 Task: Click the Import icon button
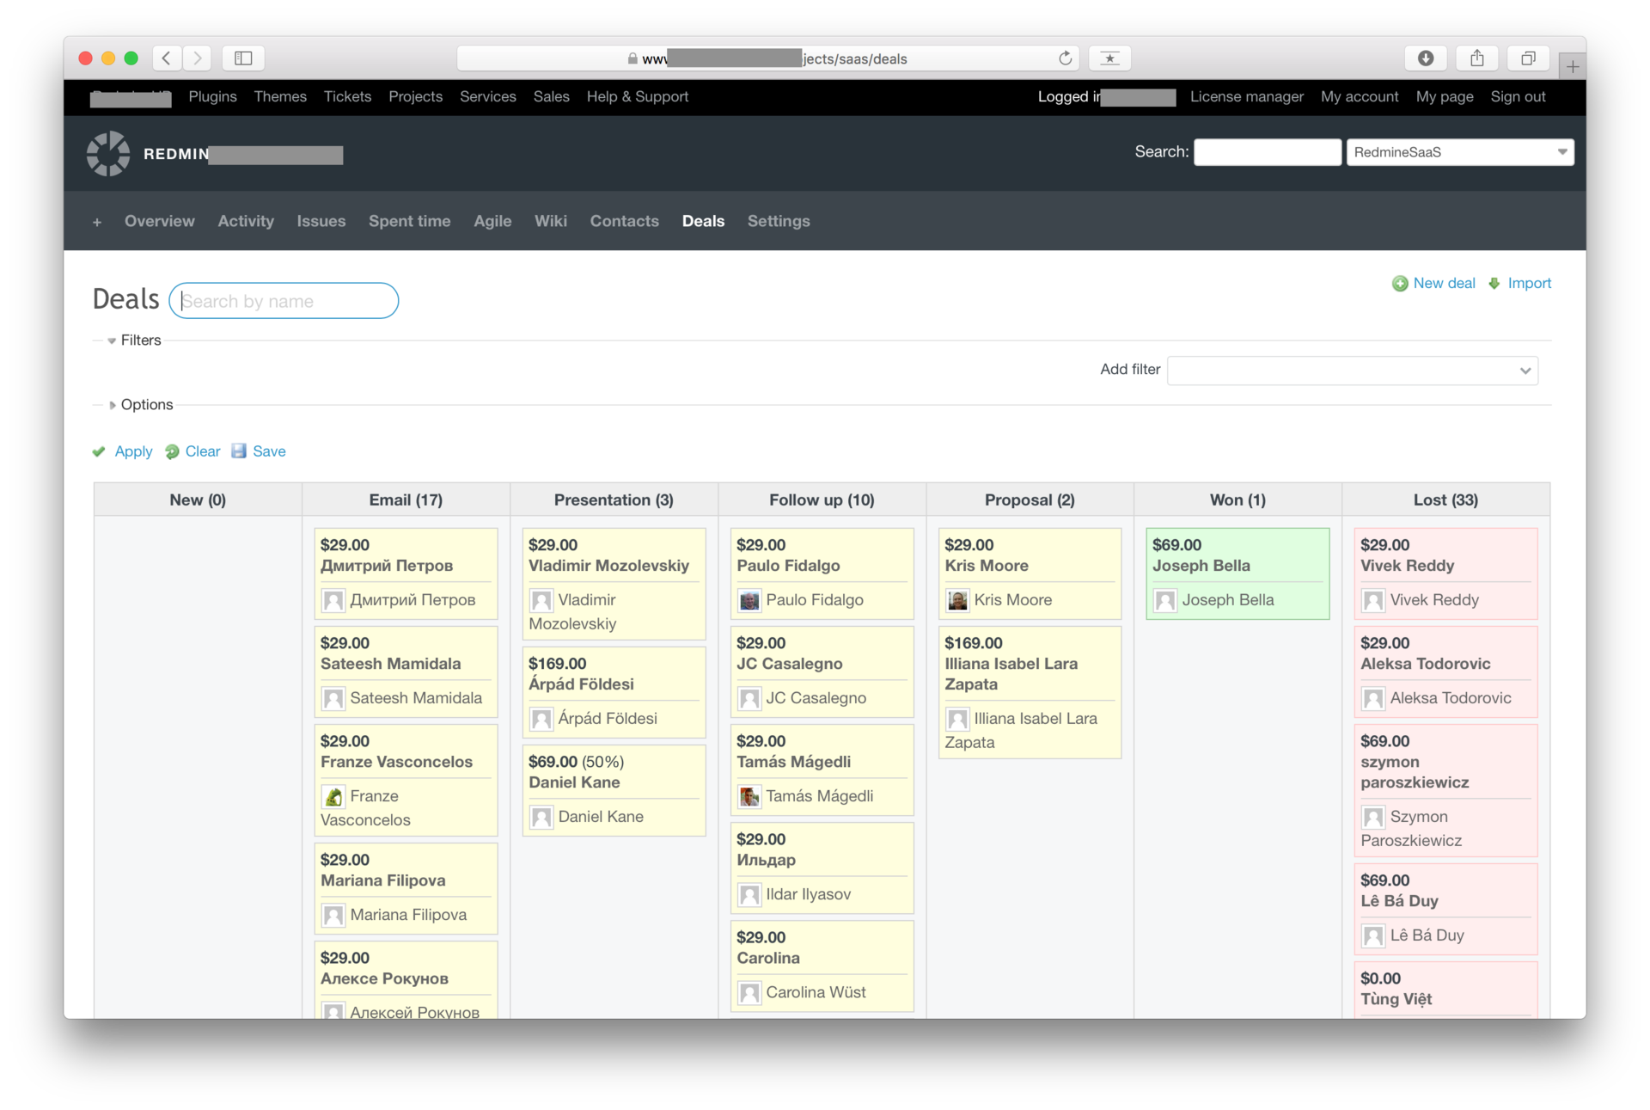1494,284
